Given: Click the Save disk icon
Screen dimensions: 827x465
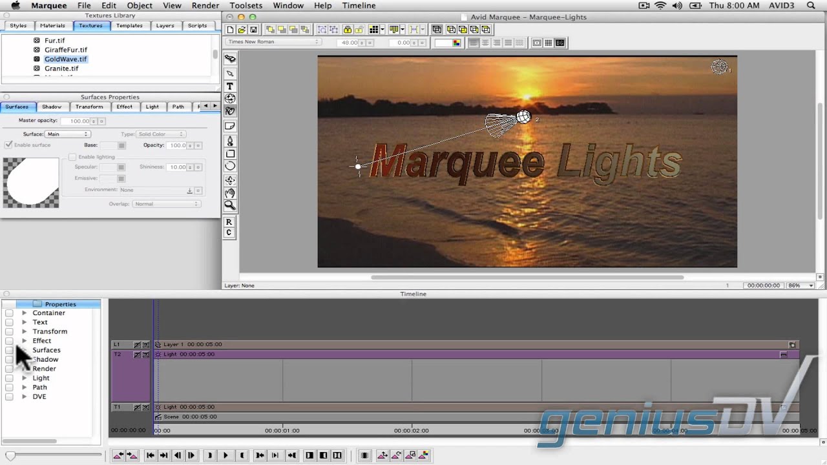Looking at the screenshot, I should coord(253,30).
